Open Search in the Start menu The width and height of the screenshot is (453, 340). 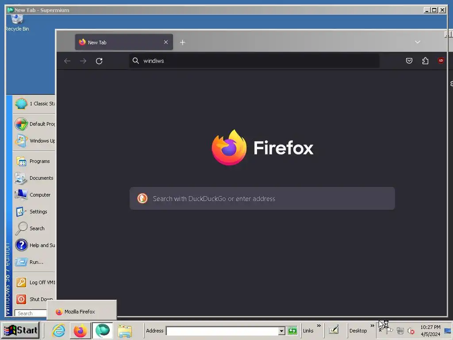click(34, 228)
